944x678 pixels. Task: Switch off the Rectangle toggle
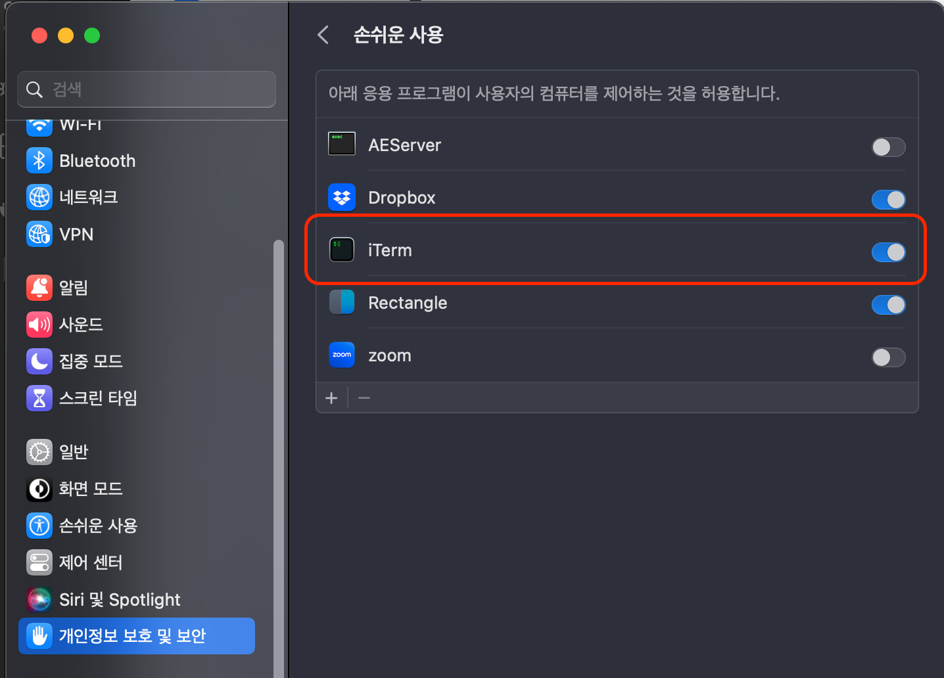pos(888,305)
